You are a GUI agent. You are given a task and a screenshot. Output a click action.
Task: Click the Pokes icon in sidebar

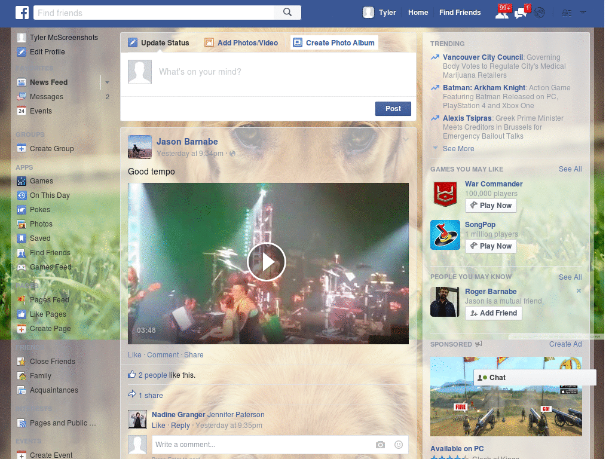(22, 210)
